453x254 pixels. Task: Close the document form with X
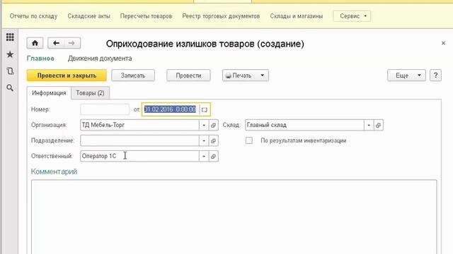443,43
